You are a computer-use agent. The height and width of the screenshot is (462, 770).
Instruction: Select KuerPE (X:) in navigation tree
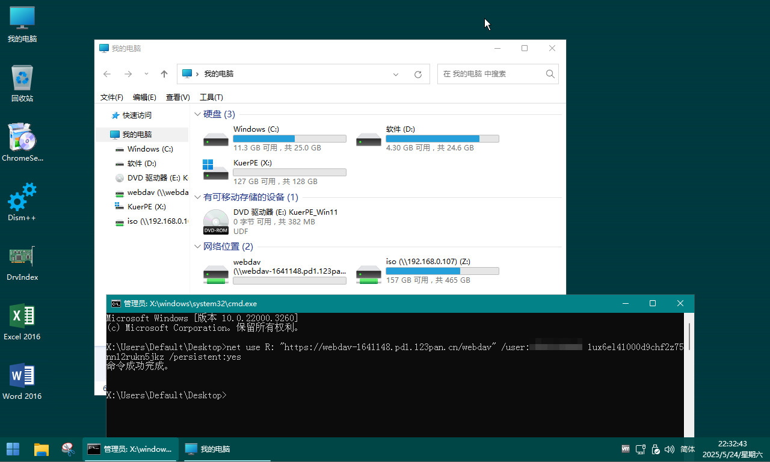click(x=142, y=207)
